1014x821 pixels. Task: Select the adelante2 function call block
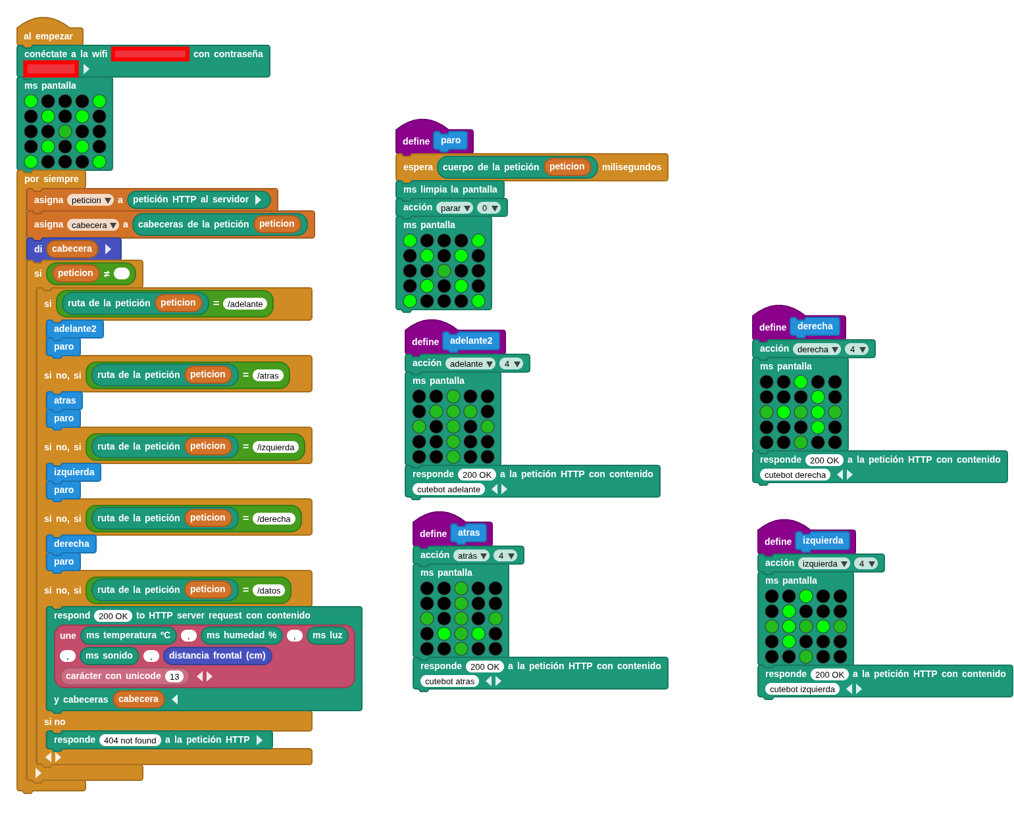click(x=74, y=329)
